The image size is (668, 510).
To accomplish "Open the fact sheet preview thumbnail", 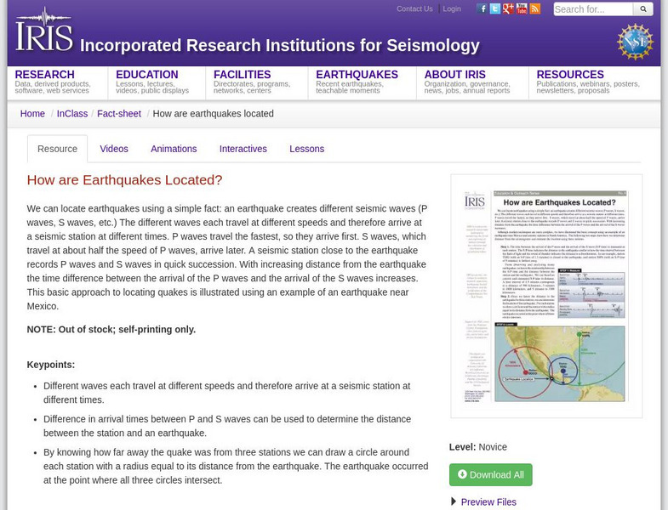I will tap(545, 296).
